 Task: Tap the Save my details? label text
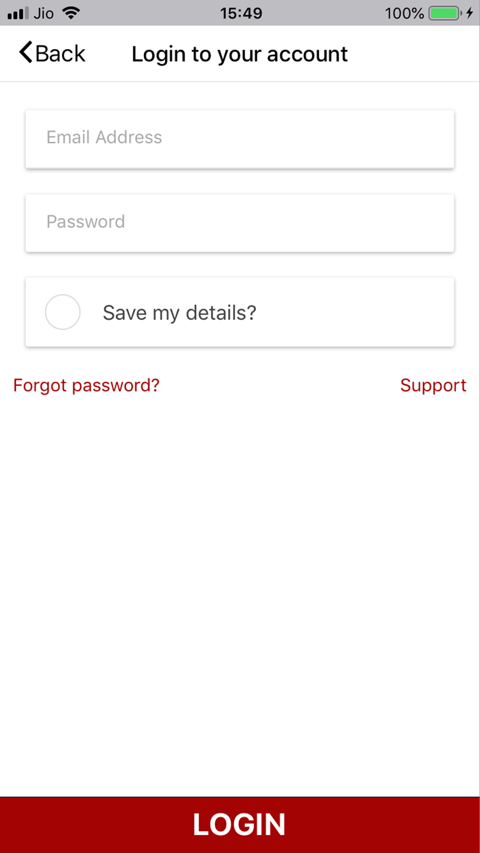[180, 313]
